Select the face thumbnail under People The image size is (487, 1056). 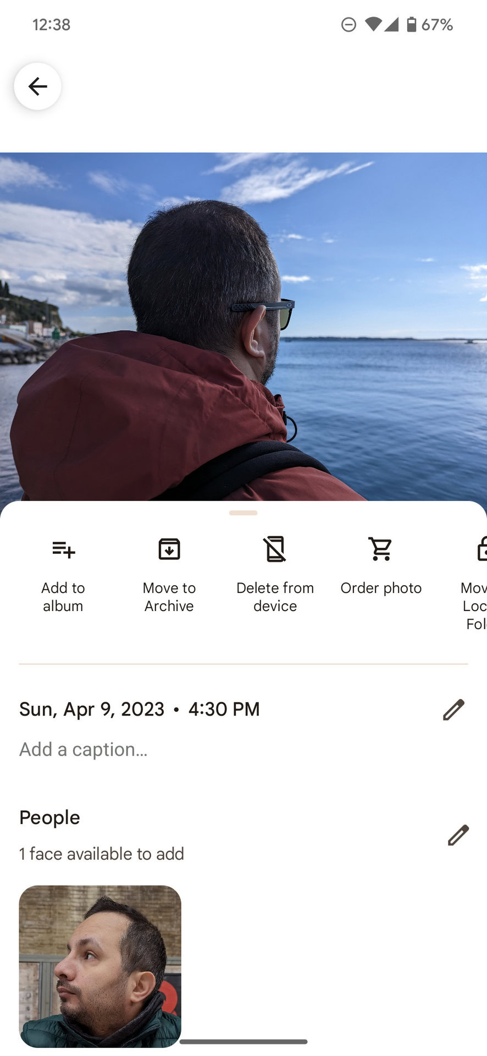[x=100, y=966]
